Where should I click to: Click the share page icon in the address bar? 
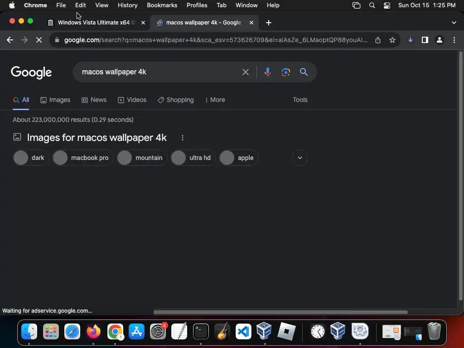tap(378, 40)
